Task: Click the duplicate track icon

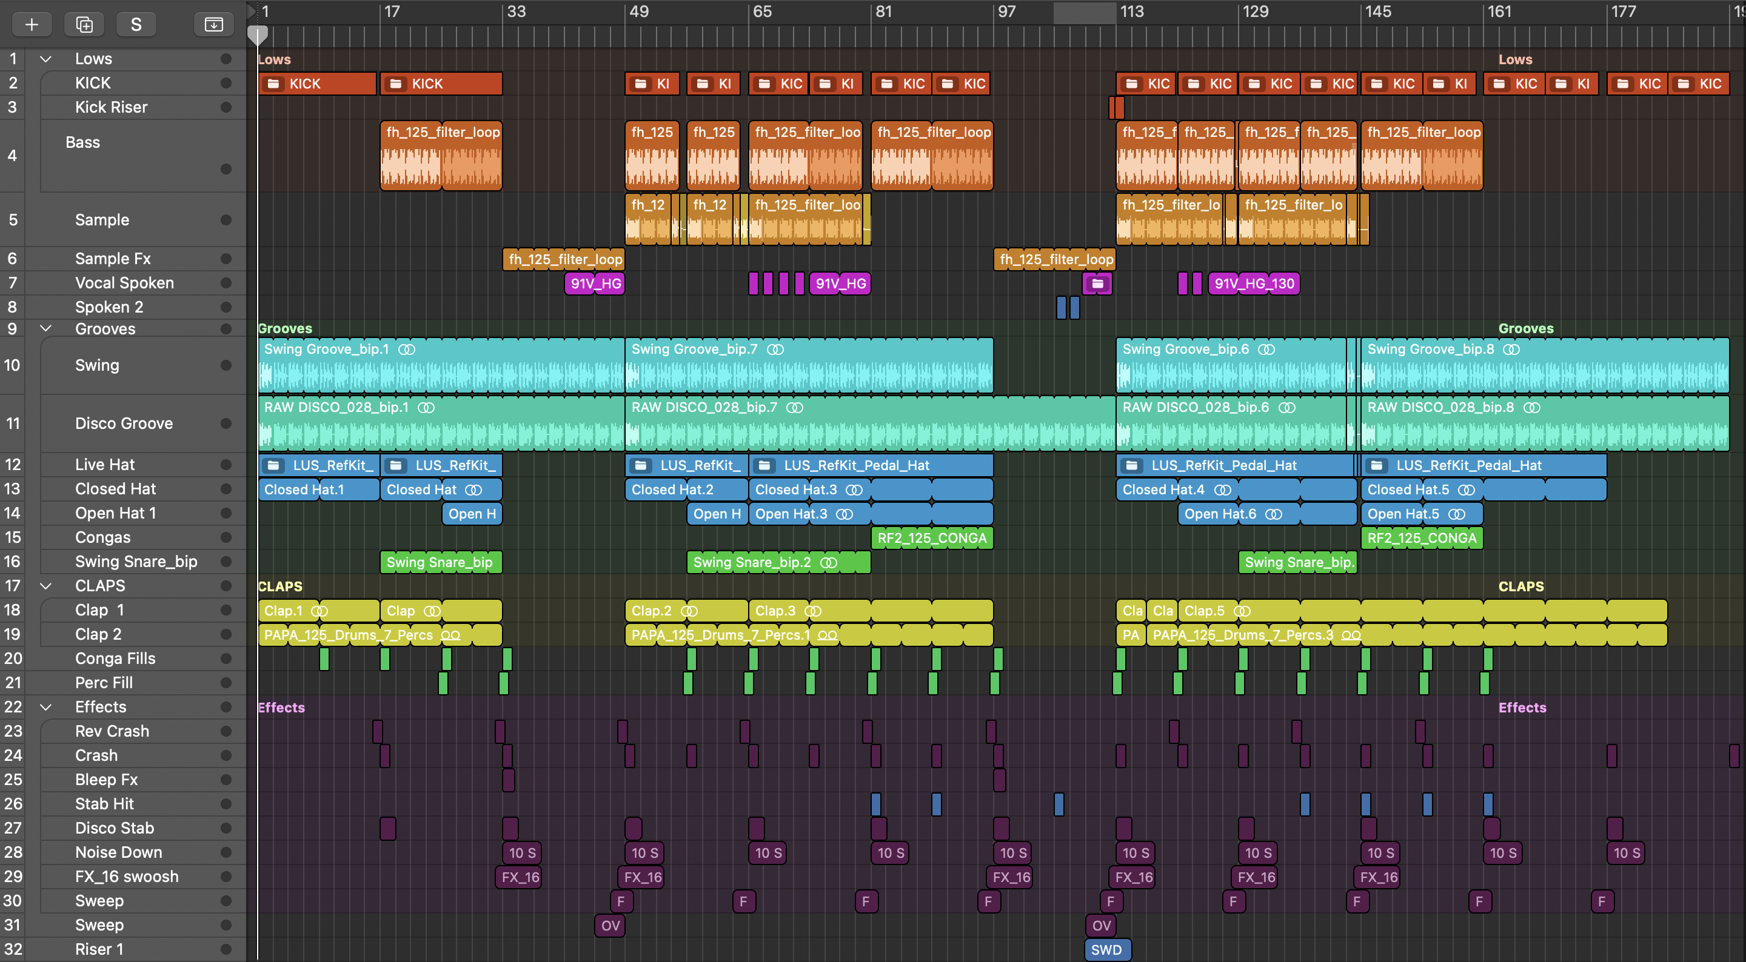Action: pyautogui.click(x=84, y=24)
